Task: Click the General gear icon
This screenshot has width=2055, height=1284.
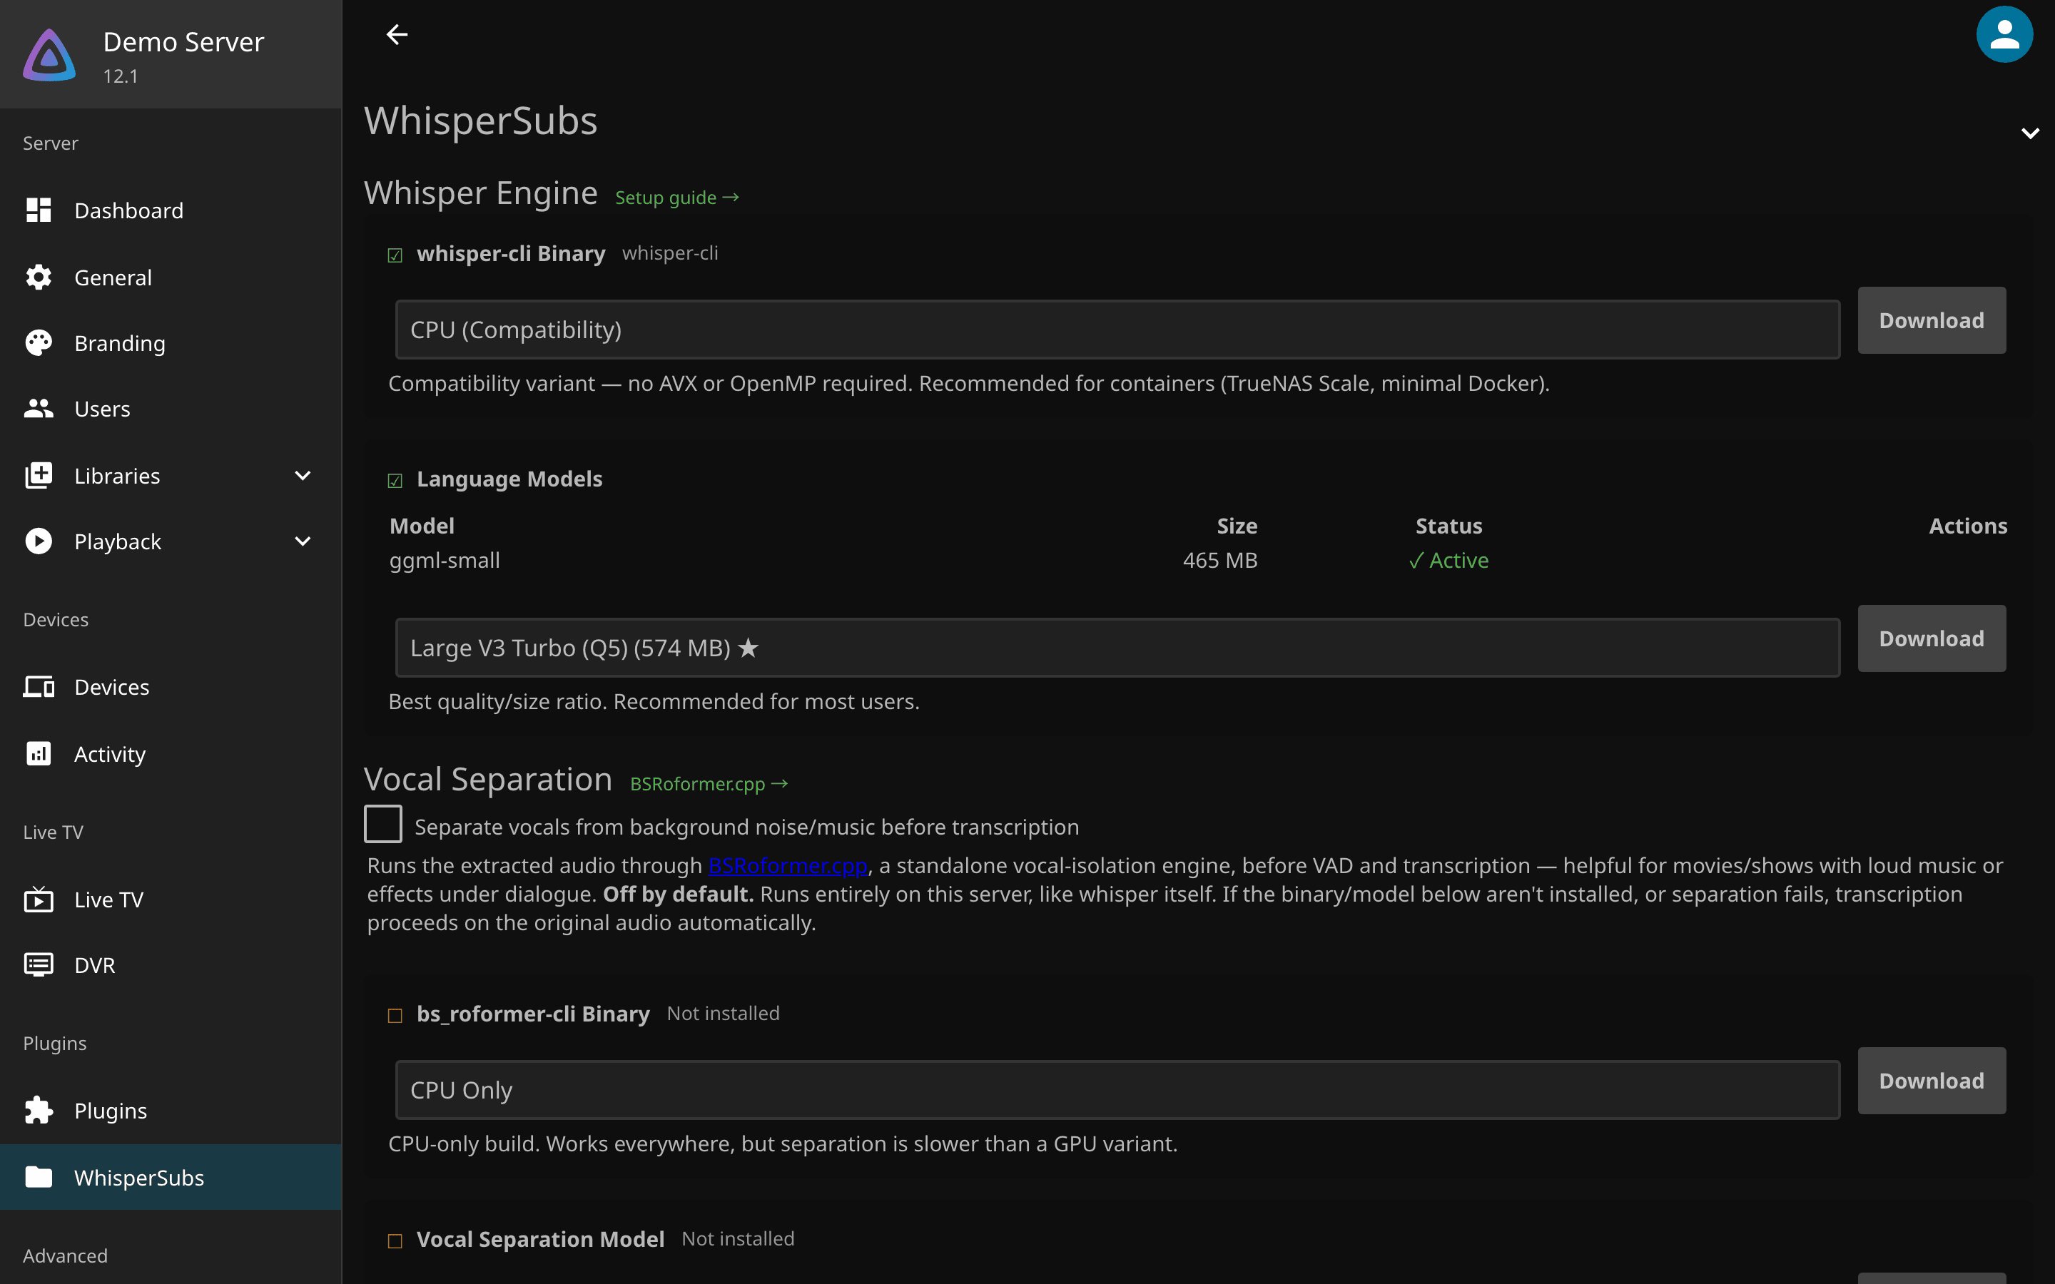Action: click(39, 277)
